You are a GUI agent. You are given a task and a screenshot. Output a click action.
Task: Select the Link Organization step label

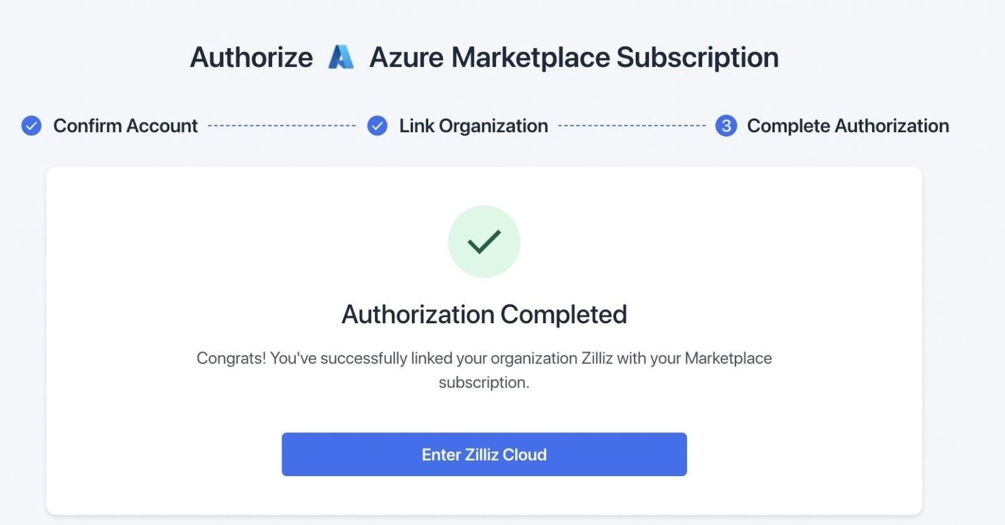pos(473,126)
